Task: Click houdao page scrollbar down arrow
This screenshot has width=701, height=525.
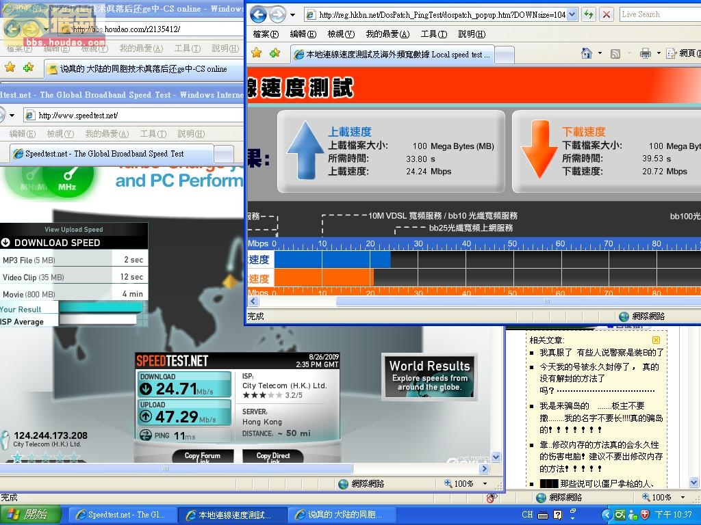Action: pyautogui.click(x=693, y=482)
